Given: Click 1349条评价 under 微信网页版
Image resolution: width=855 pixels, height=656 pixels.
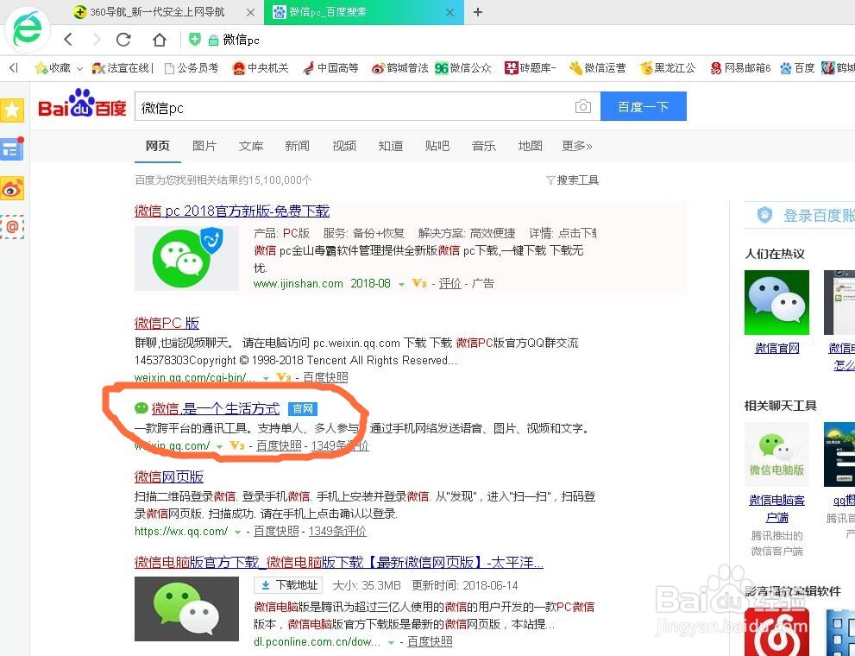Looking at the screenshot, I should click(337, 531).
